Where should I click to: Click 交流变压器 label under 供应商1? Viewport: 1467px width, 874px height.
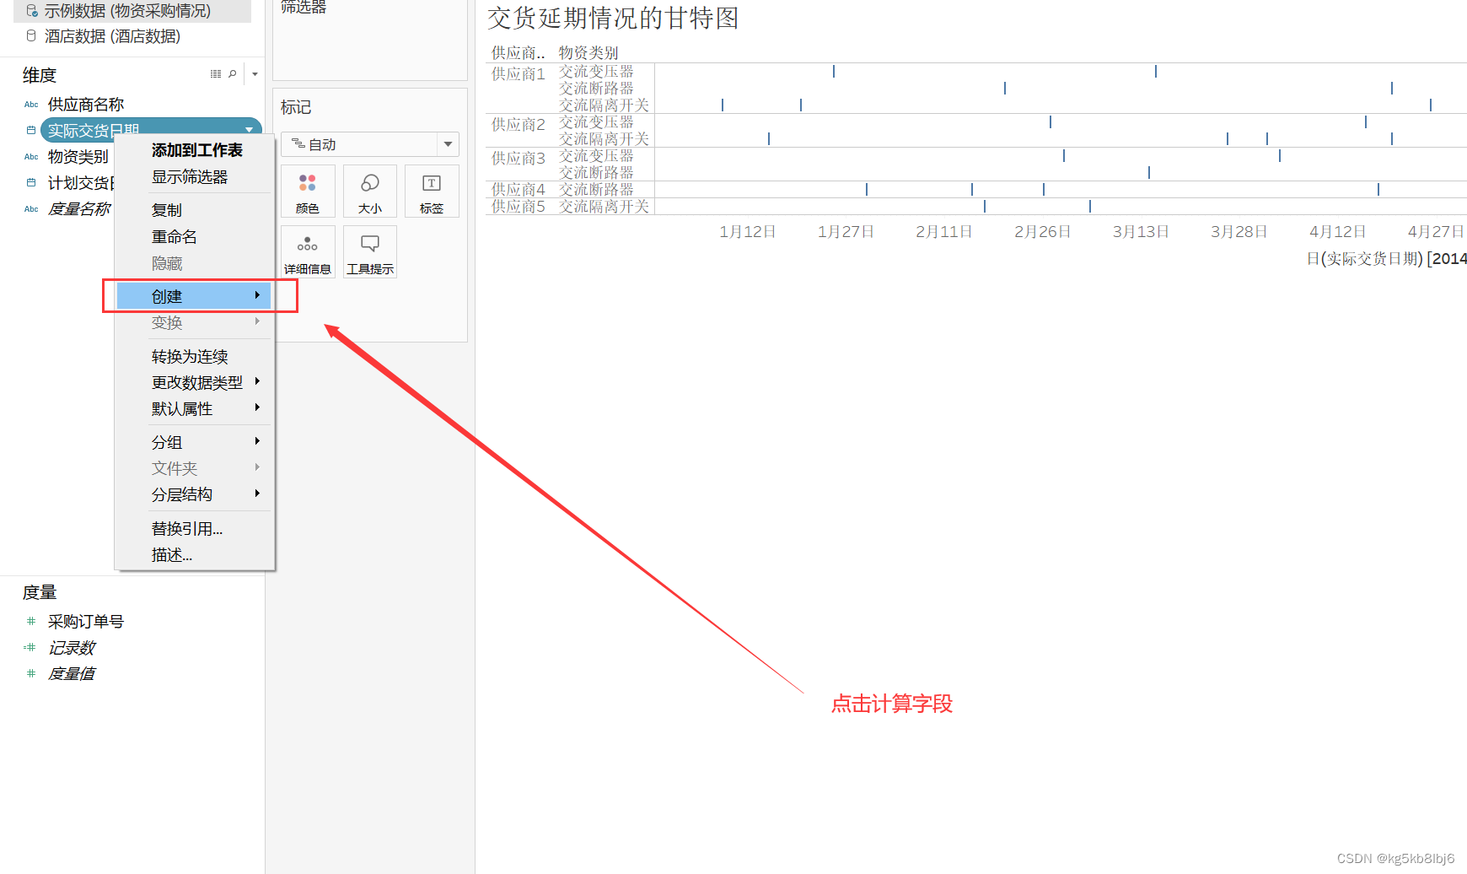tap(596, 72)
